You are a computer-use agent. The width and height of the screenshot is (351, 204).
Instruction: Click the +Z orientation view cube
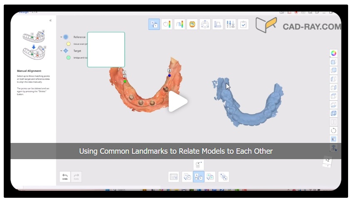click(x=328, y=161)
